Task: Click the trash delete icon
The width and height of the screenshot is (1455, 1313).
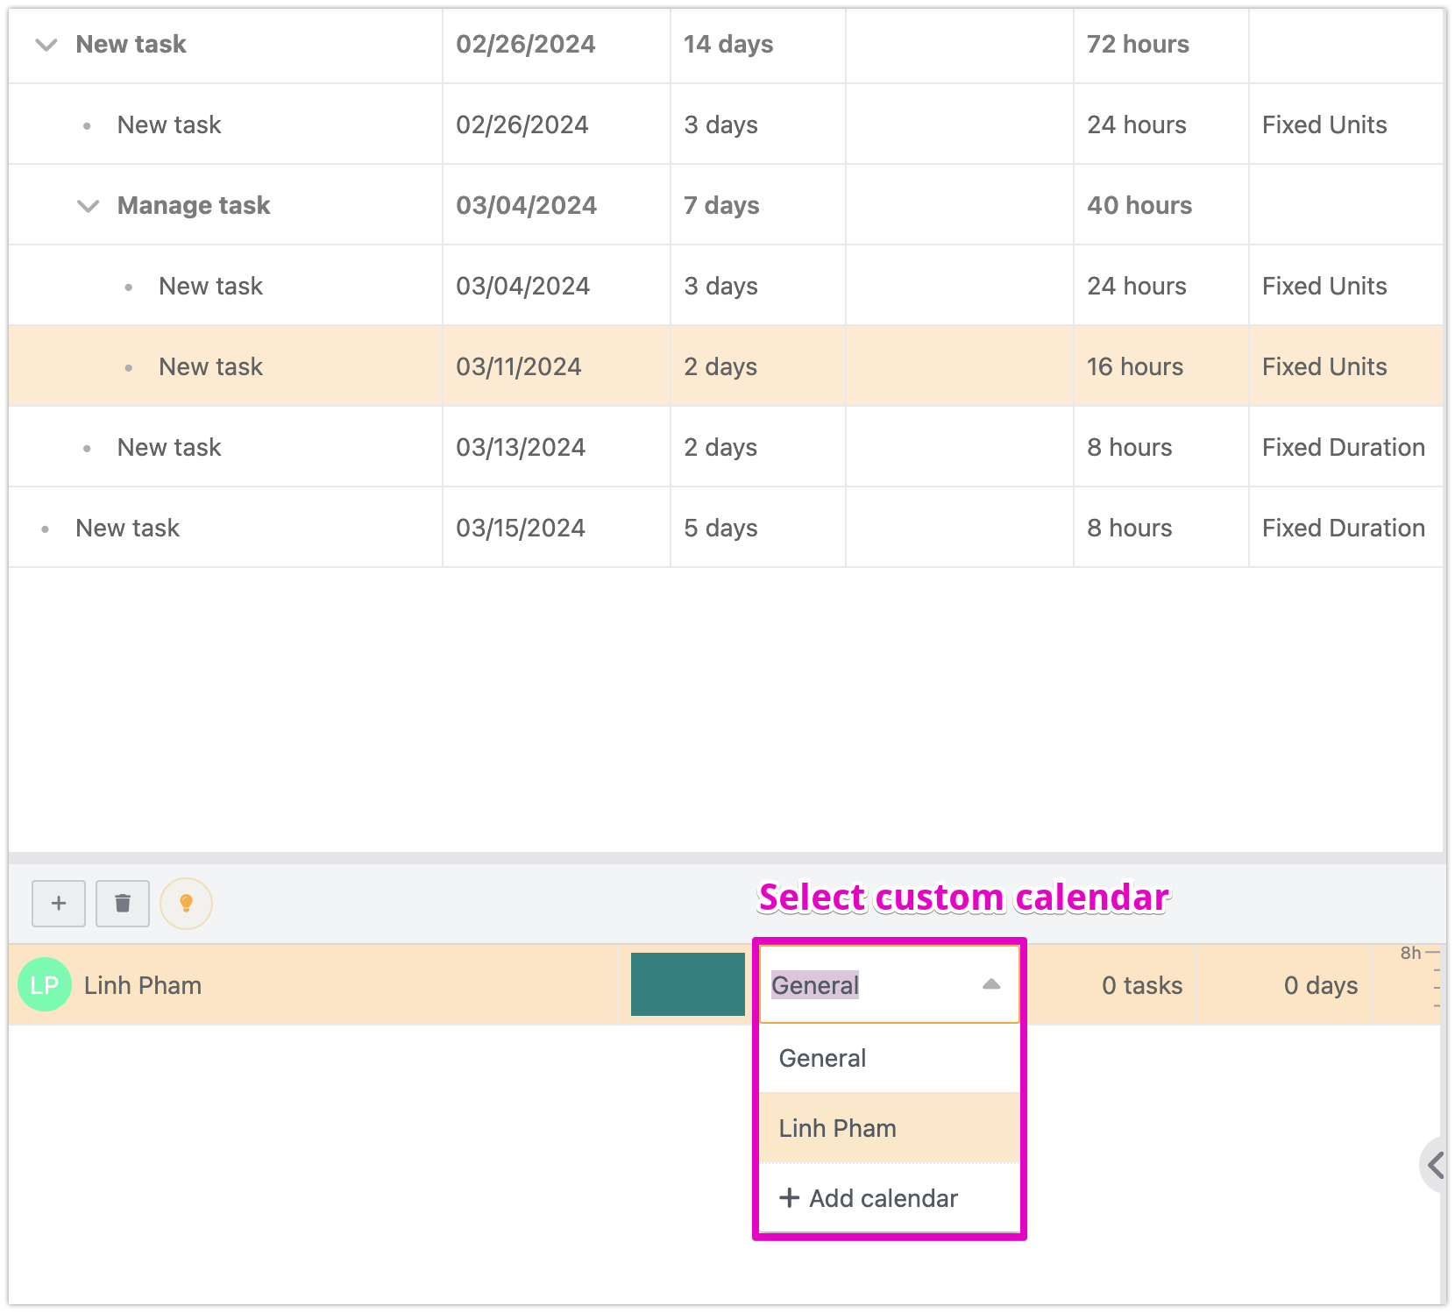Action: coord(122,903)
